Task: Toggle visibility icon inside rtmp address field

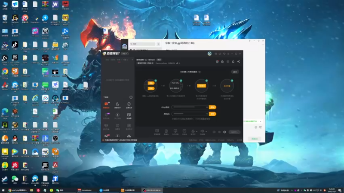Action: (207, 107)
